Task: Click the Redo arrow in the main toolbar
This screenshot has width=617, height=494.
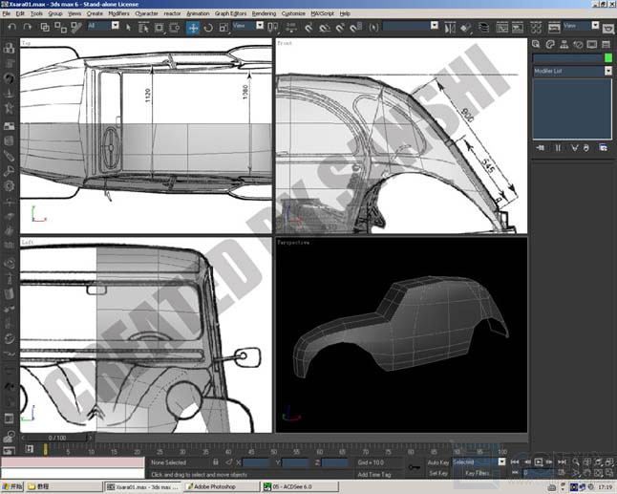Action: click(27, 27)
